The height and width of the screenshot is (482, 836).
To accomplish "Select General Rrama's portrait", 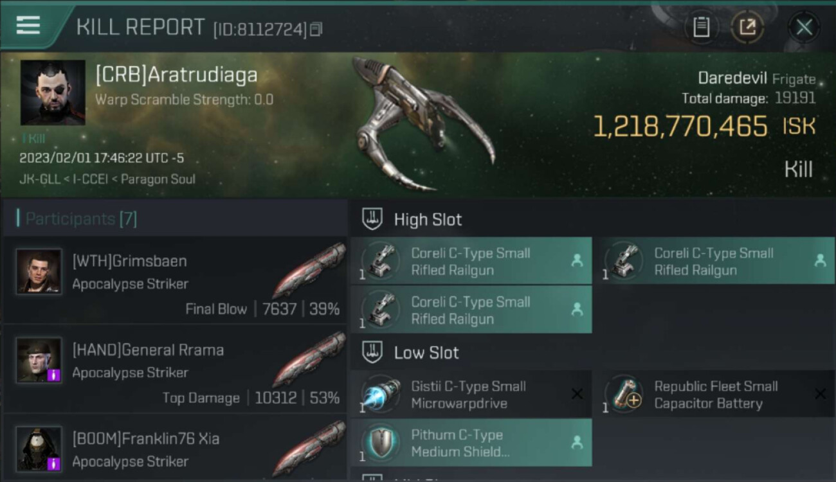I will click(x=39, y=361).
